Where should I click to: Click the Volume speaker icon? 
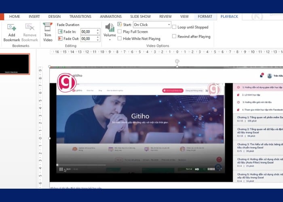pyautogui.click(x=110, y=27)
